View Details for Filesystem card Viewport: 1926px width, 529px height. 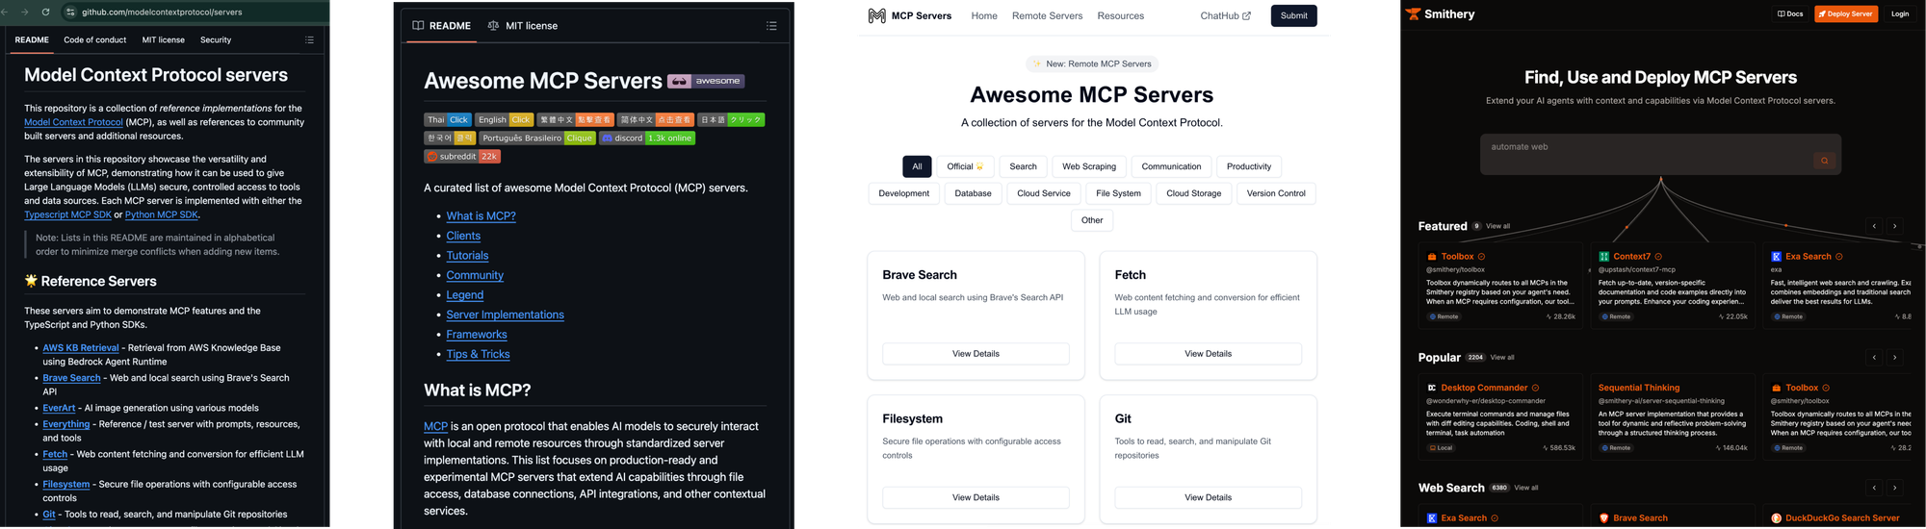coord(976,497)
